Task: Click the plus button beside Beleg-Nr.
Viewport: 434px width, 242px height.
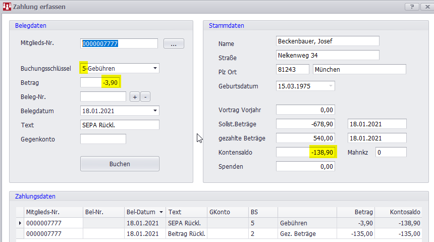Action: pos(135,96)
